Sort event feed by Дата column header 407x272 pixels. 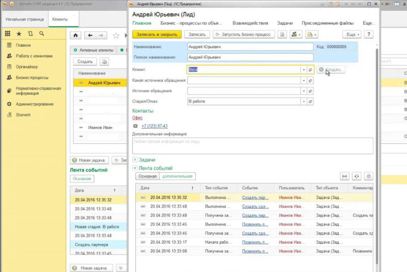pos(168,188)
